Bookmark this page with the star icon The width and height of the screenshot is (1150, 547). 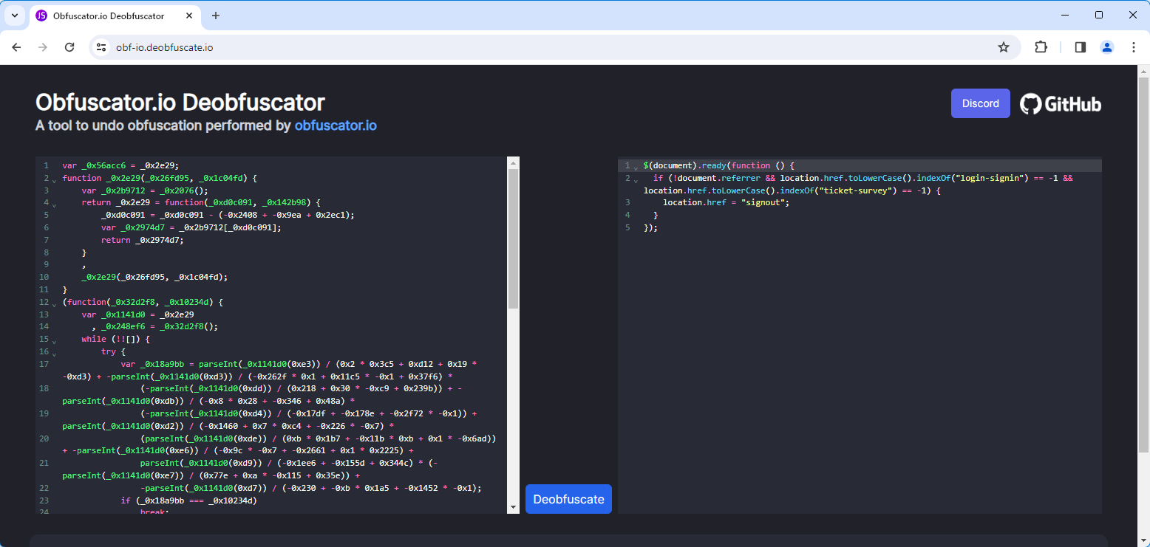point(1003,47)
